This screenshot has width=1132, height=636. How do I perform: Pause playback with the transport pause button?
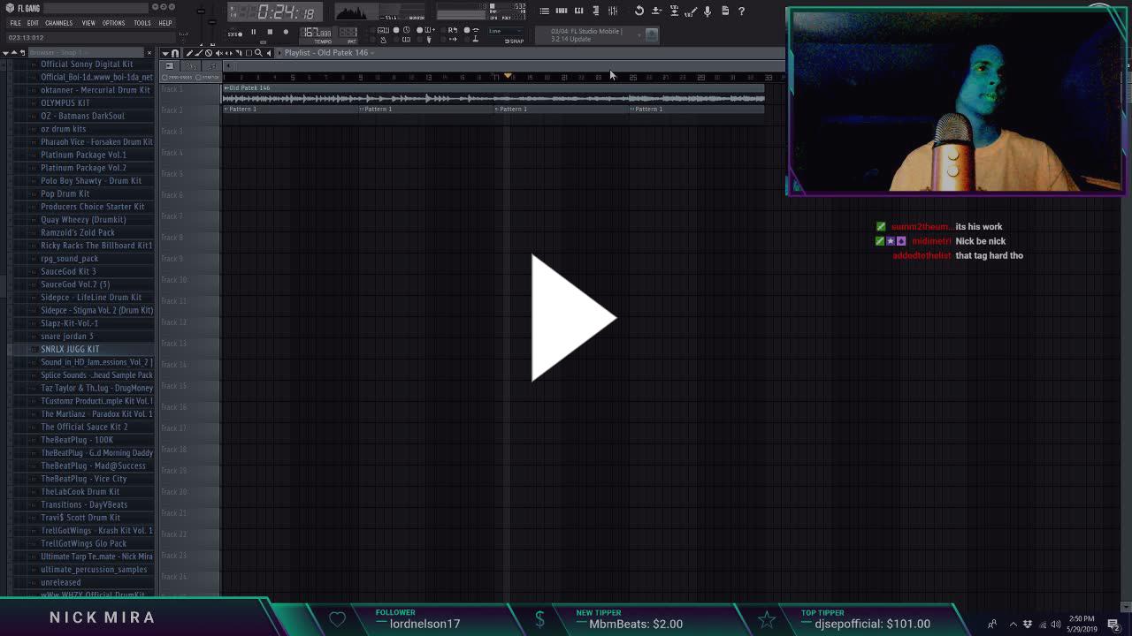point(253,32)
